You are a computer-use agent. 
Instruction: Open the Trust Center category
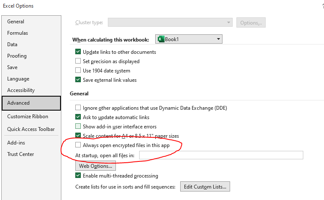(x=20, y=154)
